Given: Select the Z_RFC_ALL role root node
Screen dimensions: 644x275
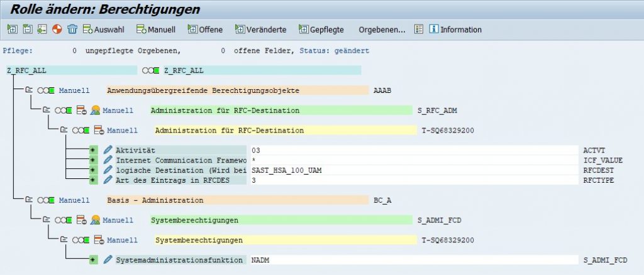Looking at the screenshot, I should (x=72, y=70).
